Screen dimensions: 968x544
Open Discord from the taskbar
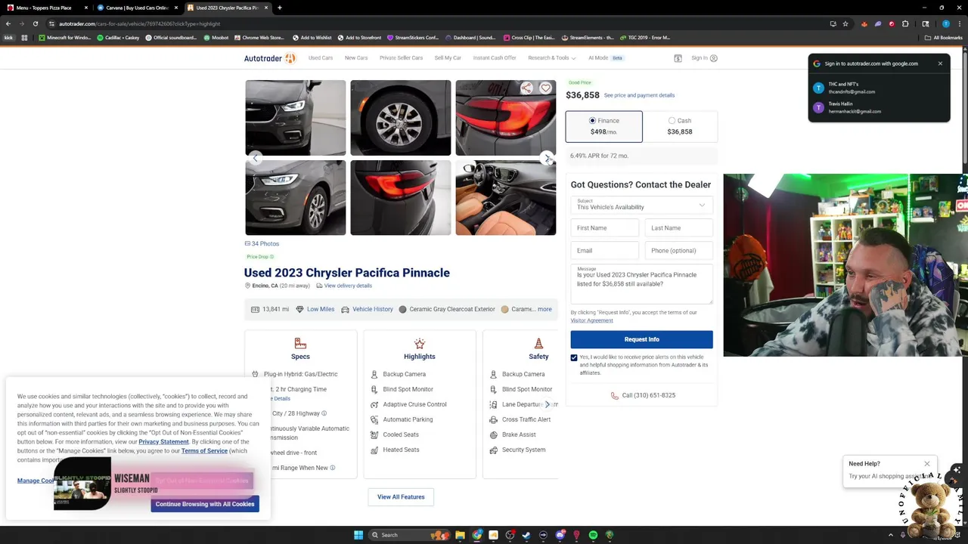(x=560, y=535)
